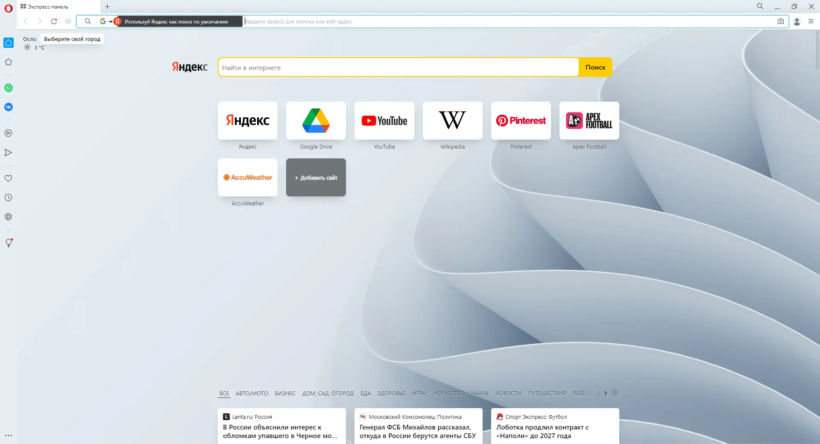Viewport: 820px width, 444px height.
Task: Select the ЕДА news category
Action: tap(366, 394)
